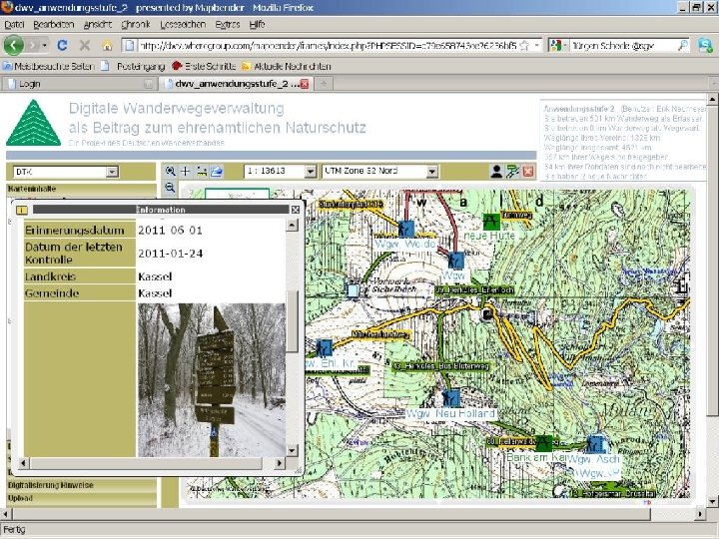Open Erste Schritte bookmark
Image resolution: width=719 pixels, height=539 pixels.
click(x=204, y=67)
